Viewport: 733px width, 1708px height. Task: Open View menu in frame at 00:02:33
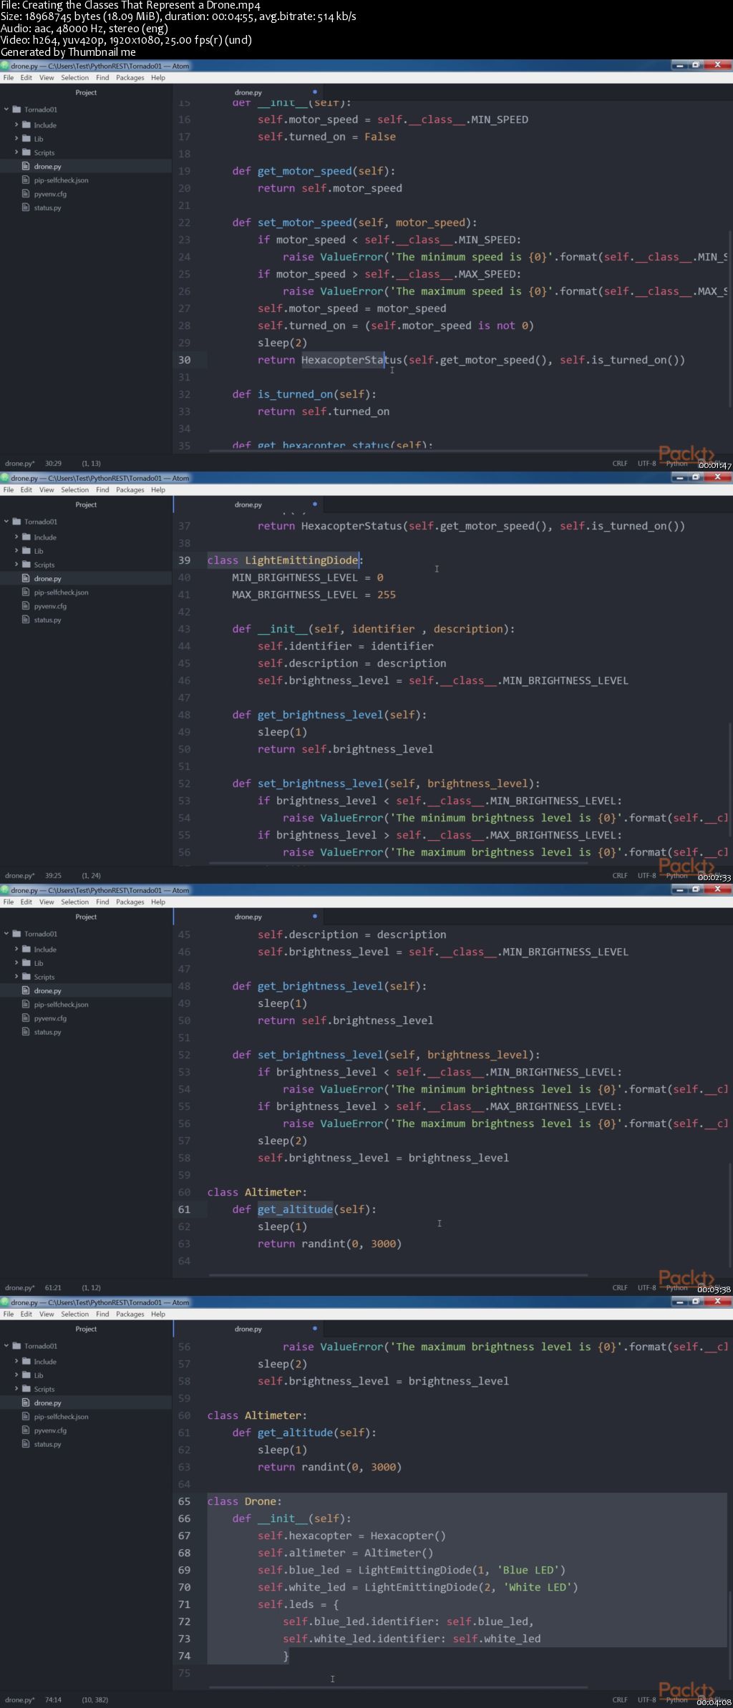tap(47, 490)
